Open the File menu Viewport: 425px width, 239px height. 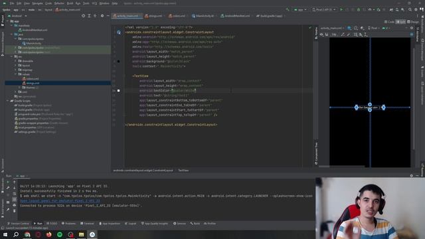tap(12, 3)
